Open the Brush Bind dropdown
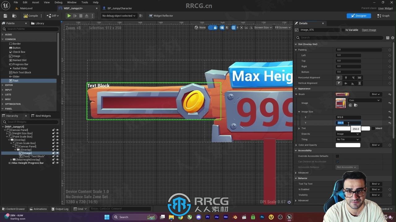Screen dimensions: 396x222 click(x=376, y=94)
